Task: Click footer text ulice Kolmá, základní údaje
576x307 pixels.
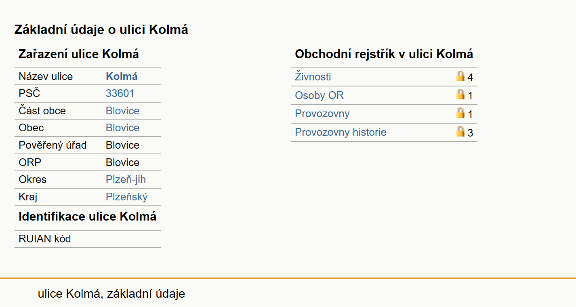Action: click(111, 294)
